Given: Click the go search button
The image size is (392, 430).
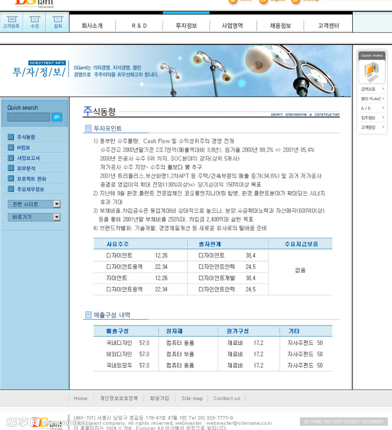Looking at the screenshot, I should pos(57,117).
